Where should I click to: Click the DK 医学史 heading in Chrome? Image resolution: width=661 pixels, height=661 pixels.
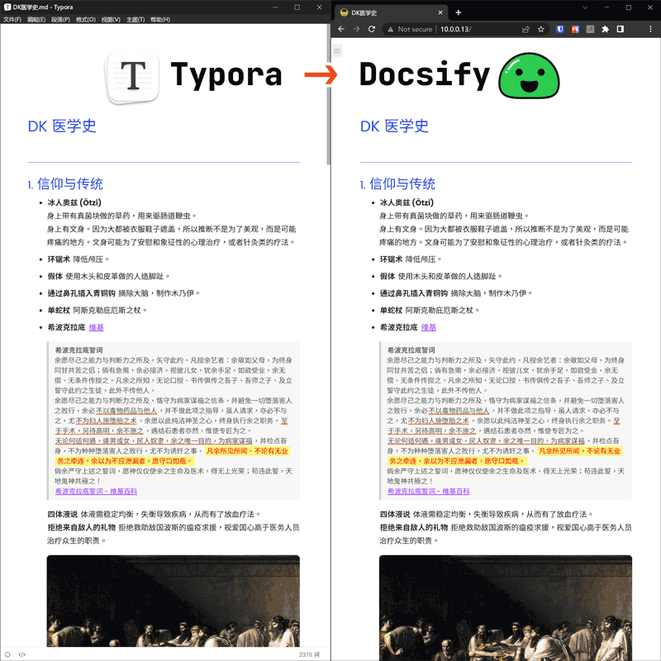[x=394, y=126]
